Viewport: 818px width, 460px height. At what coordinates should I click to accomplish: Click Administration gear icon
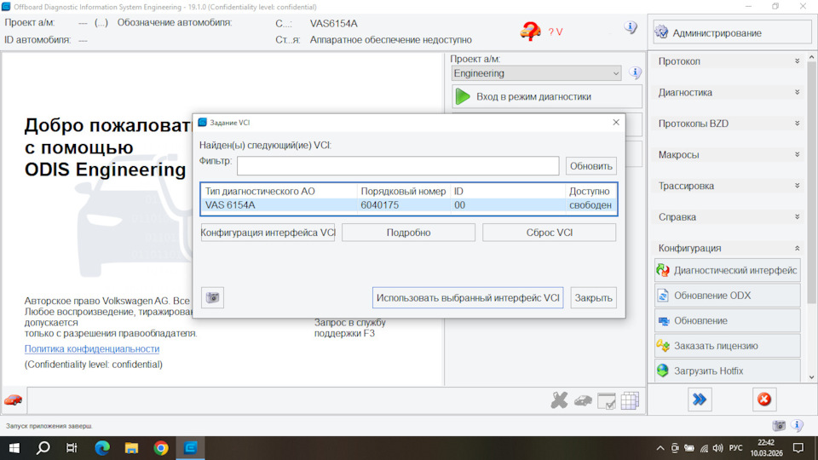pos(661,32)
